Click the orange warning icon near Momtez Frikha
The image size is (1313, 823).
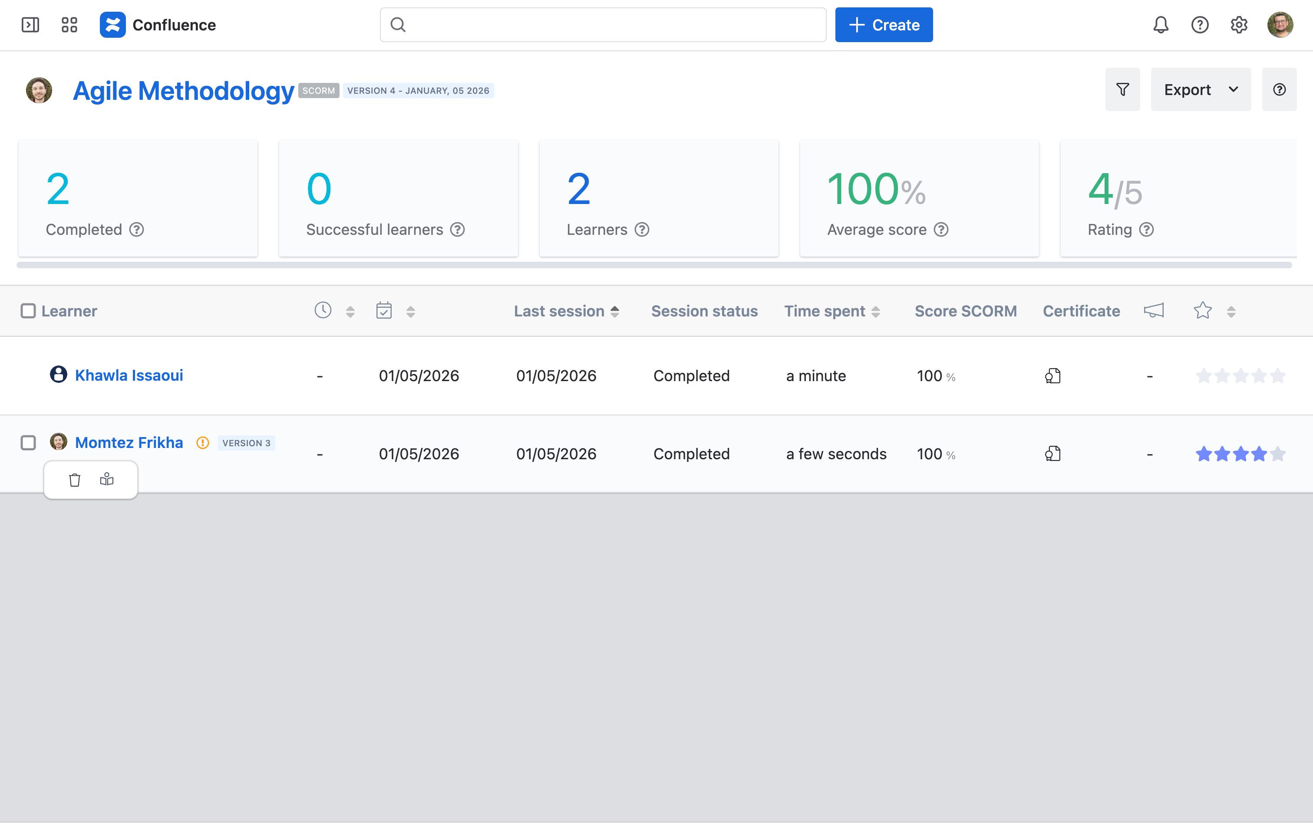(202, 443)
